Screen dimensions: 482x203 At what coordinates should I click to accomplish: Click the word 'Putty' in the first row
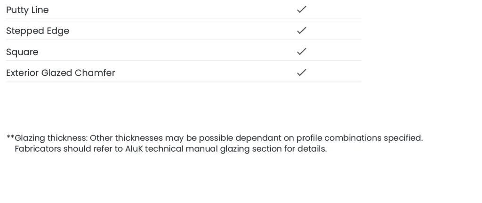17,10
